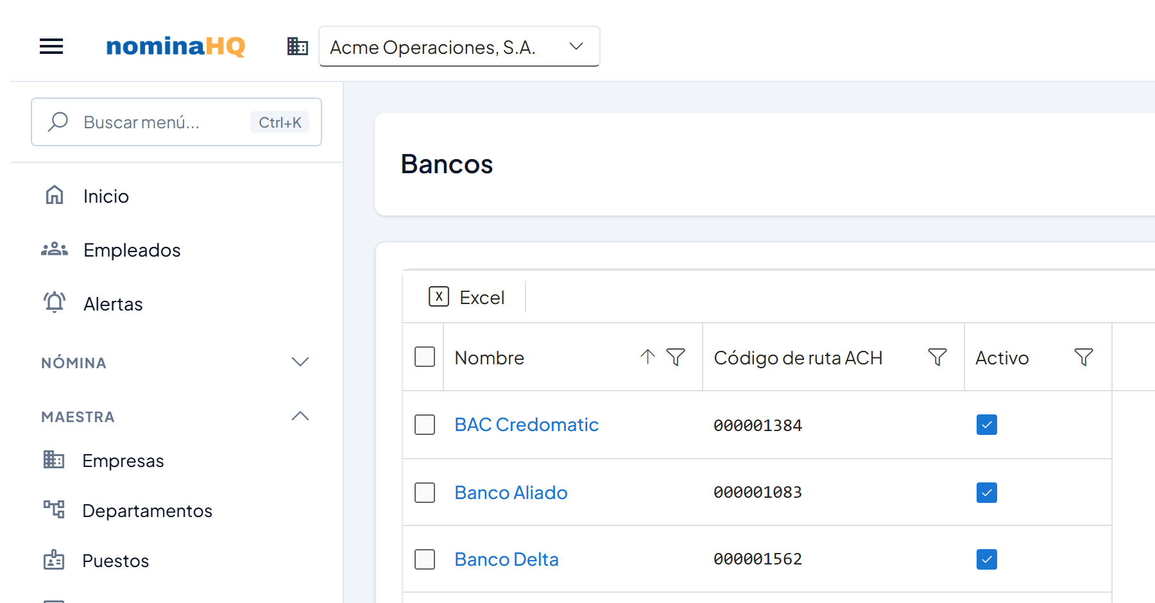1155x603 pixels.
Task: Expand the NÓMINA section chevron
Action: point(300,362)
